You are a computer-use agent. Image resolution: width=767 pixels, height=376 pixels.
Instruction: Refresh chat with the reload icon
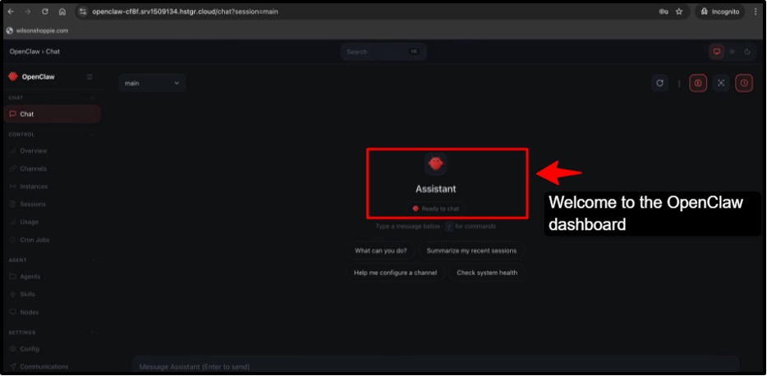point(659,83)
